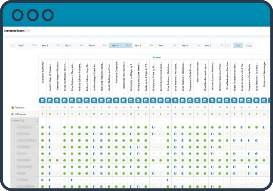This screenshot has width=273, height=191.
Task: Click the Equivalent Fractions column header
Action: (x=197, y=77)
